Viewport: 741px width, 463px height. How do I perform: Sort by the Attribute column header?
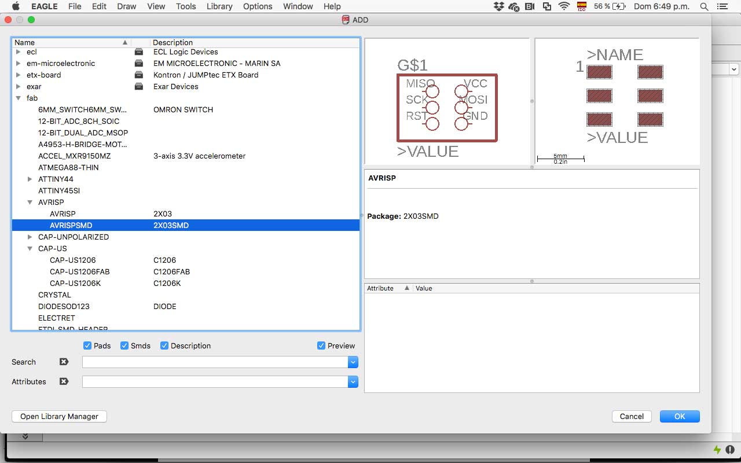tap(388, 288)
